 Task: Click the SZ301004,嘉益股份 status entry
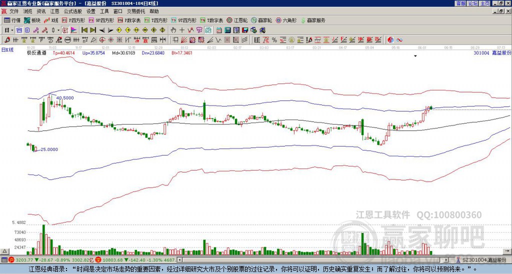tap(484, 260)
